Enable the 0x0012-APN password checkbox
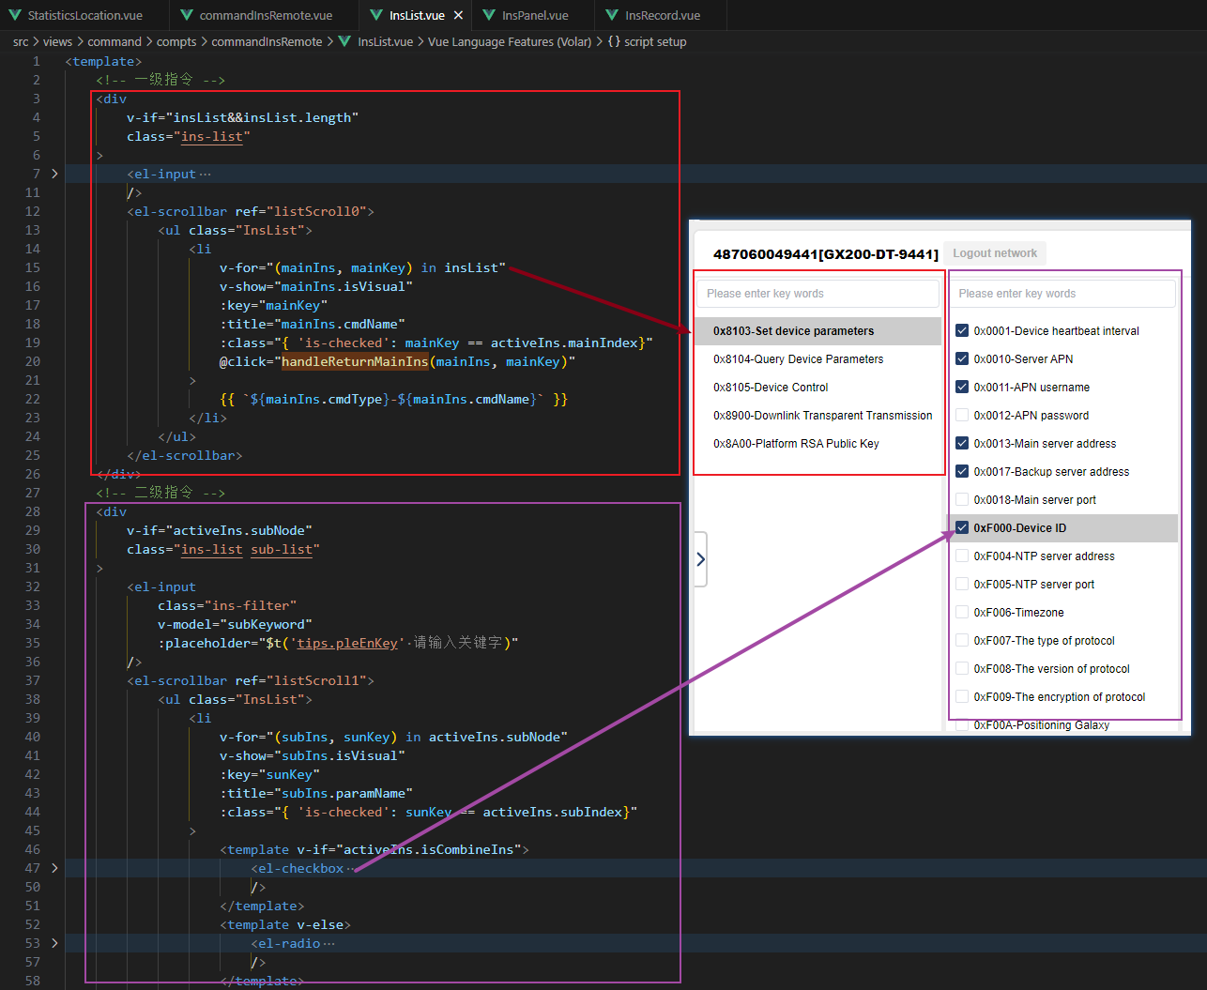Viewport: 1207px width, 990px height. tap(961, 415)
